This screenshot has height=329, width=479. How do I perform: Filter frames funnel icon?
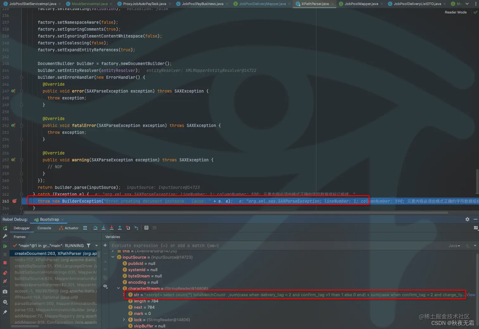(x=89, y=245)
